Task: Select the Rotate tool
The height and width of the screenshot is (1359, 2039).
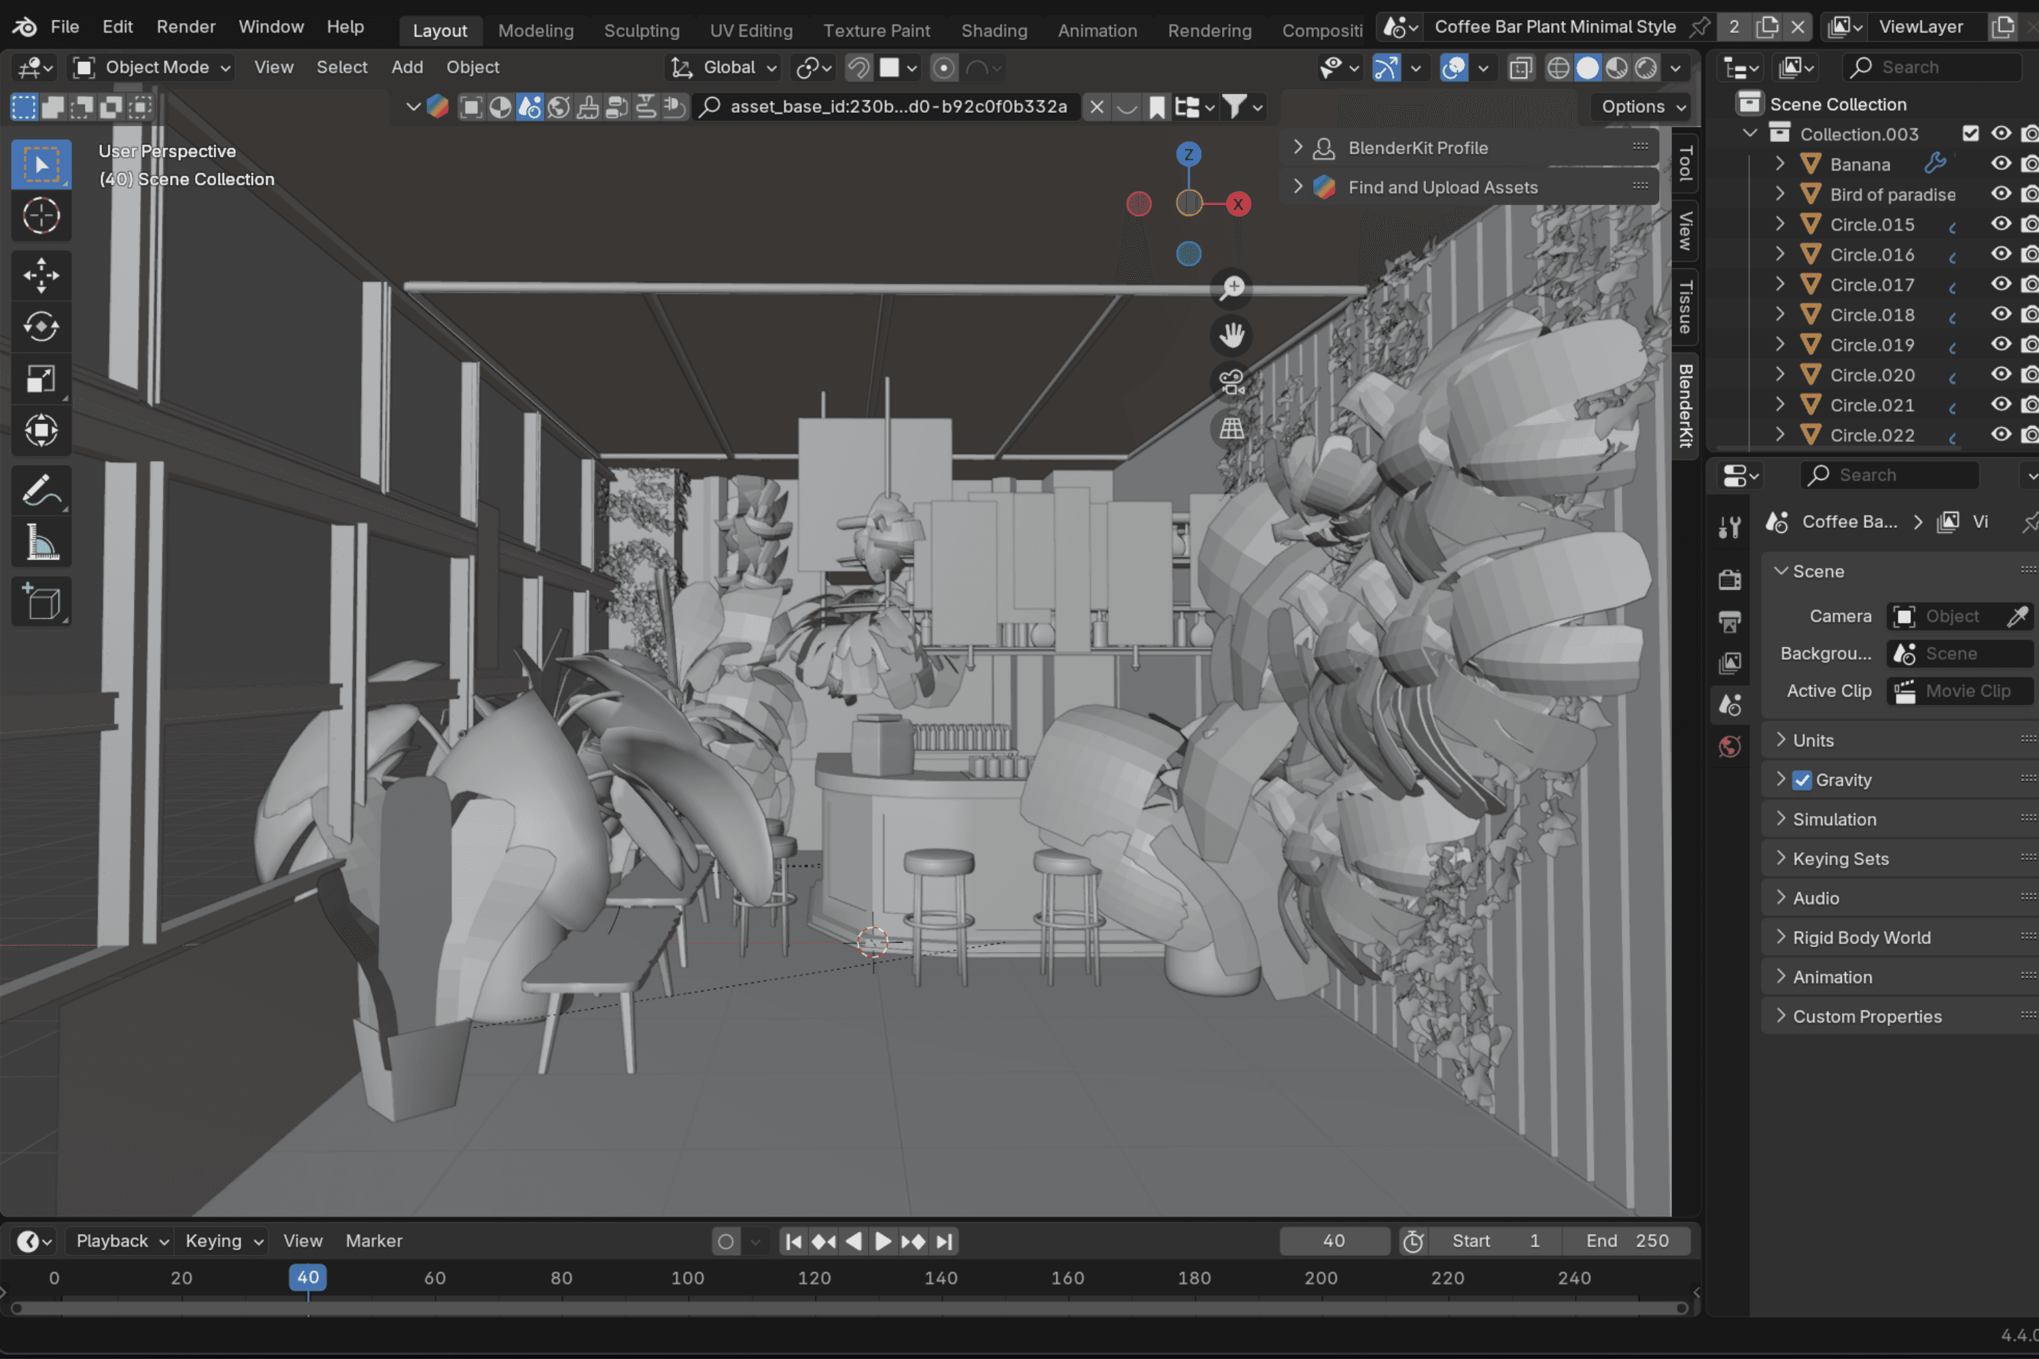Action: coord(41,327)
